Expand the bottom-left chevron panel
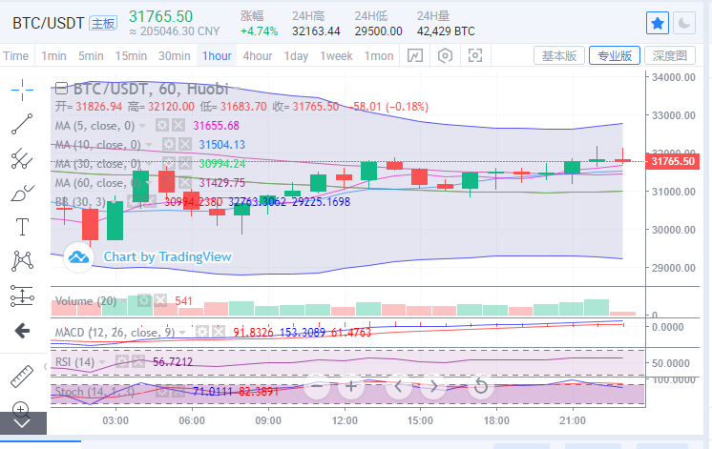The width and height of the screenshot is (712, 449). 23,423
